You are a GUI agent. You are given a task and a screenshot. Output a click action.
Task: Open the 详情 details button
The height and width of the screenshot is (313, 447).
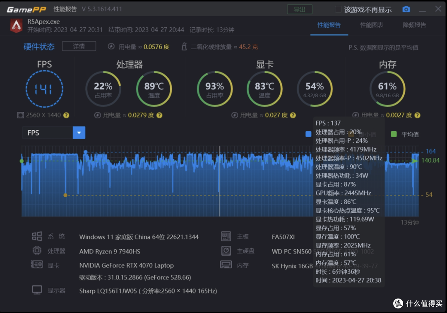[x=79, y=46]
